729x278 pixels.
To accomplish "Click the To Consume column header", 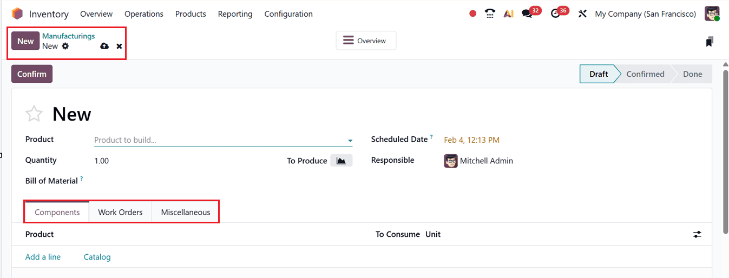I will [398, 234].
